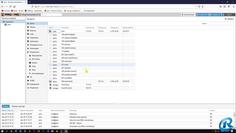Select the Датацентр node in the server tree
236x133 pixels.
pos(9,22)
